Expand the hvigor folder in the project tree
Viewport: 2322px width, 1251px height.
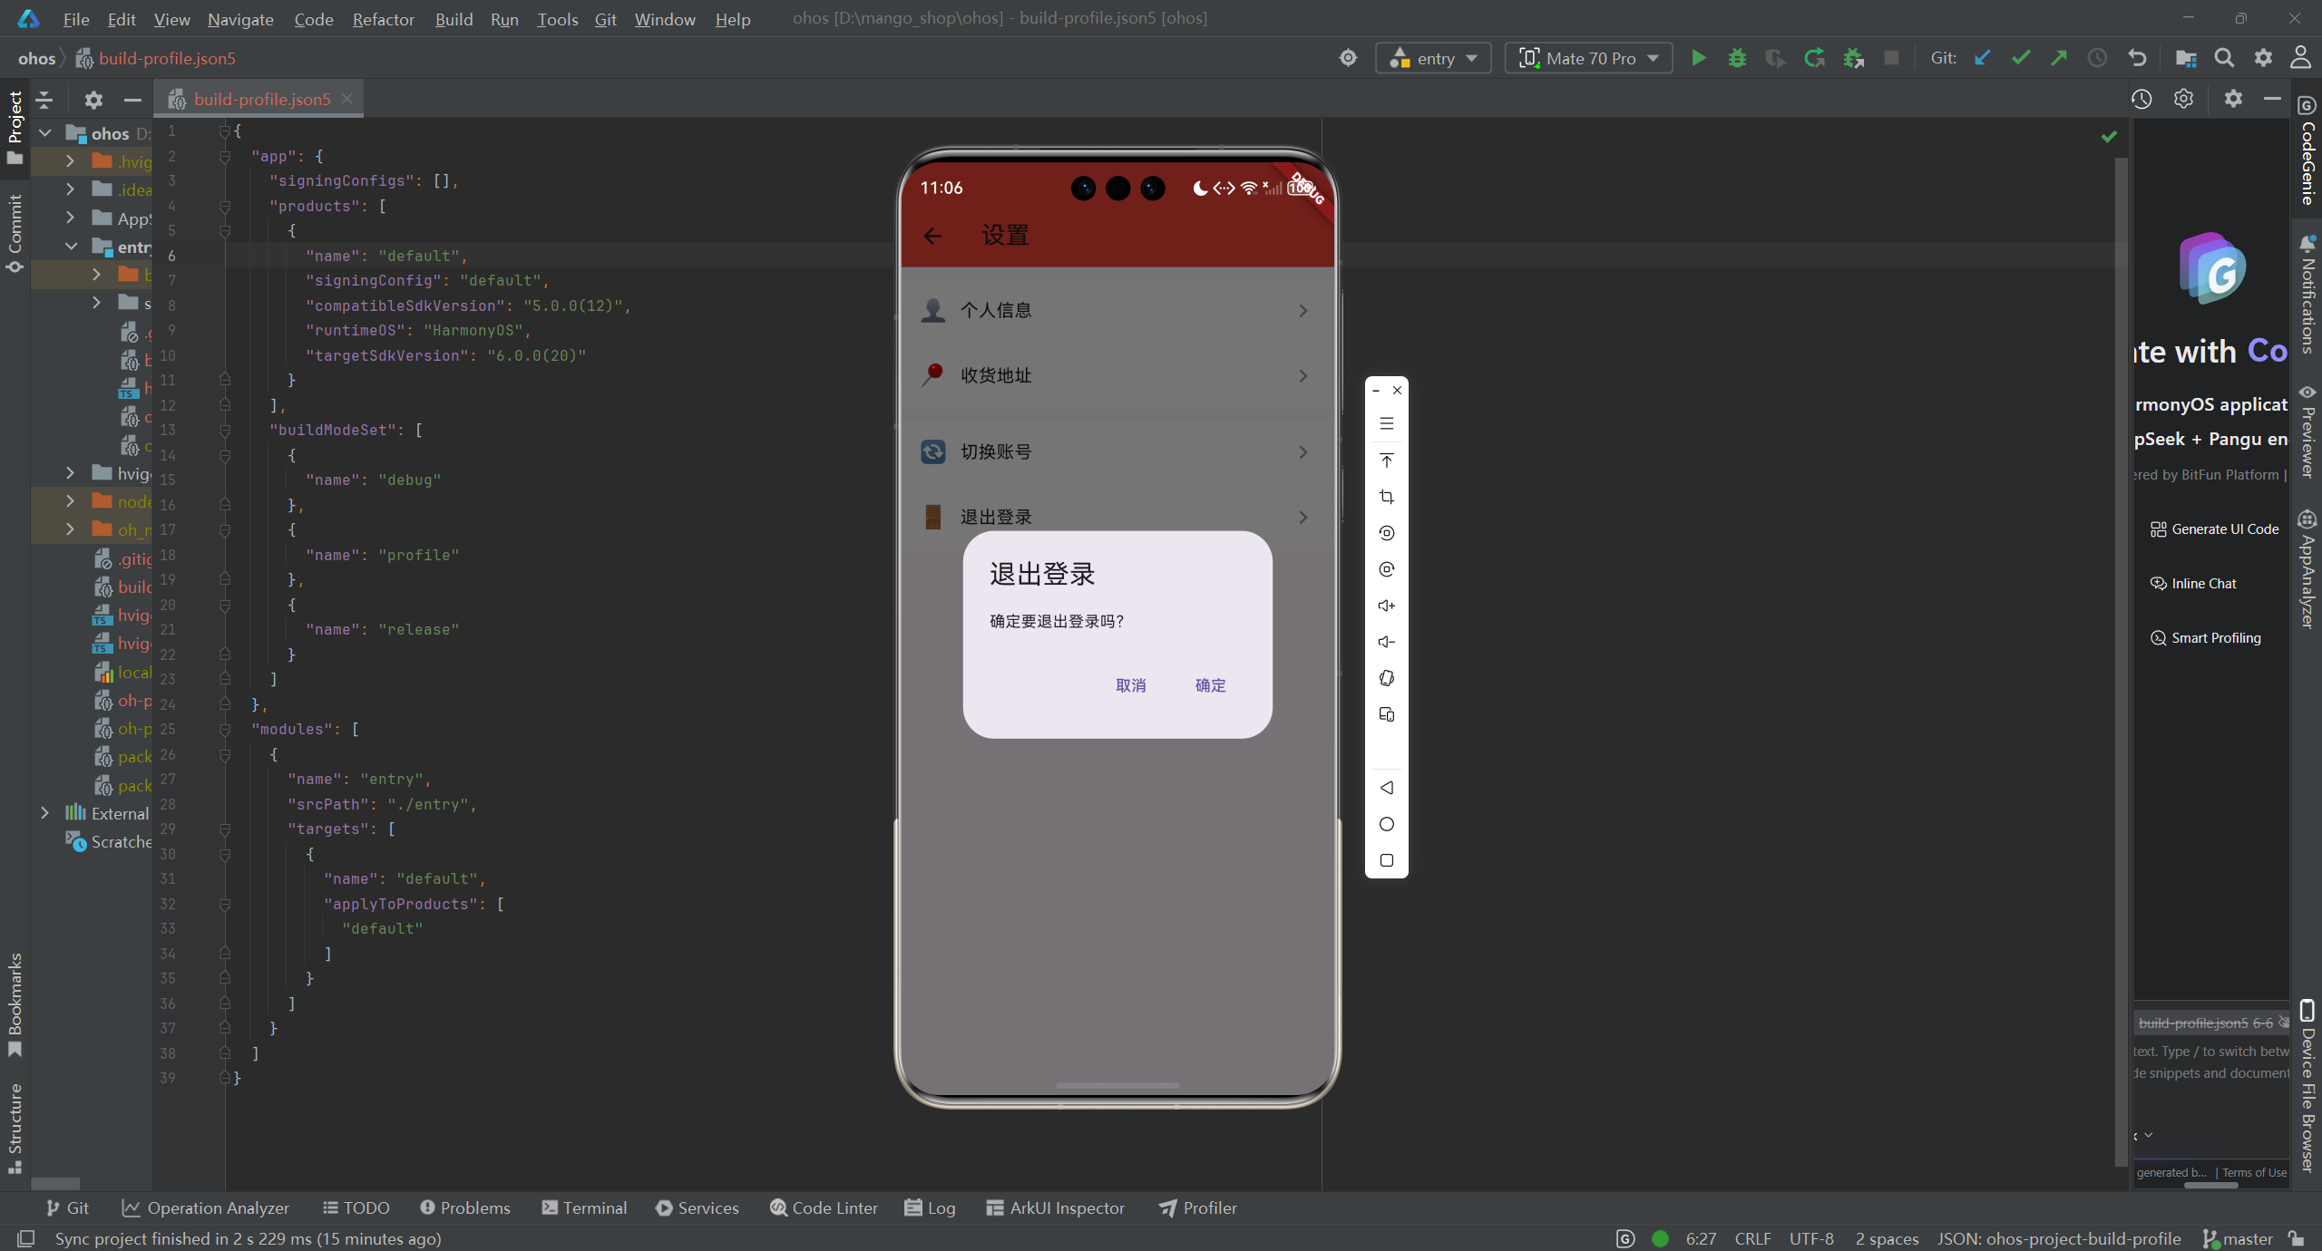click(70, 473)
